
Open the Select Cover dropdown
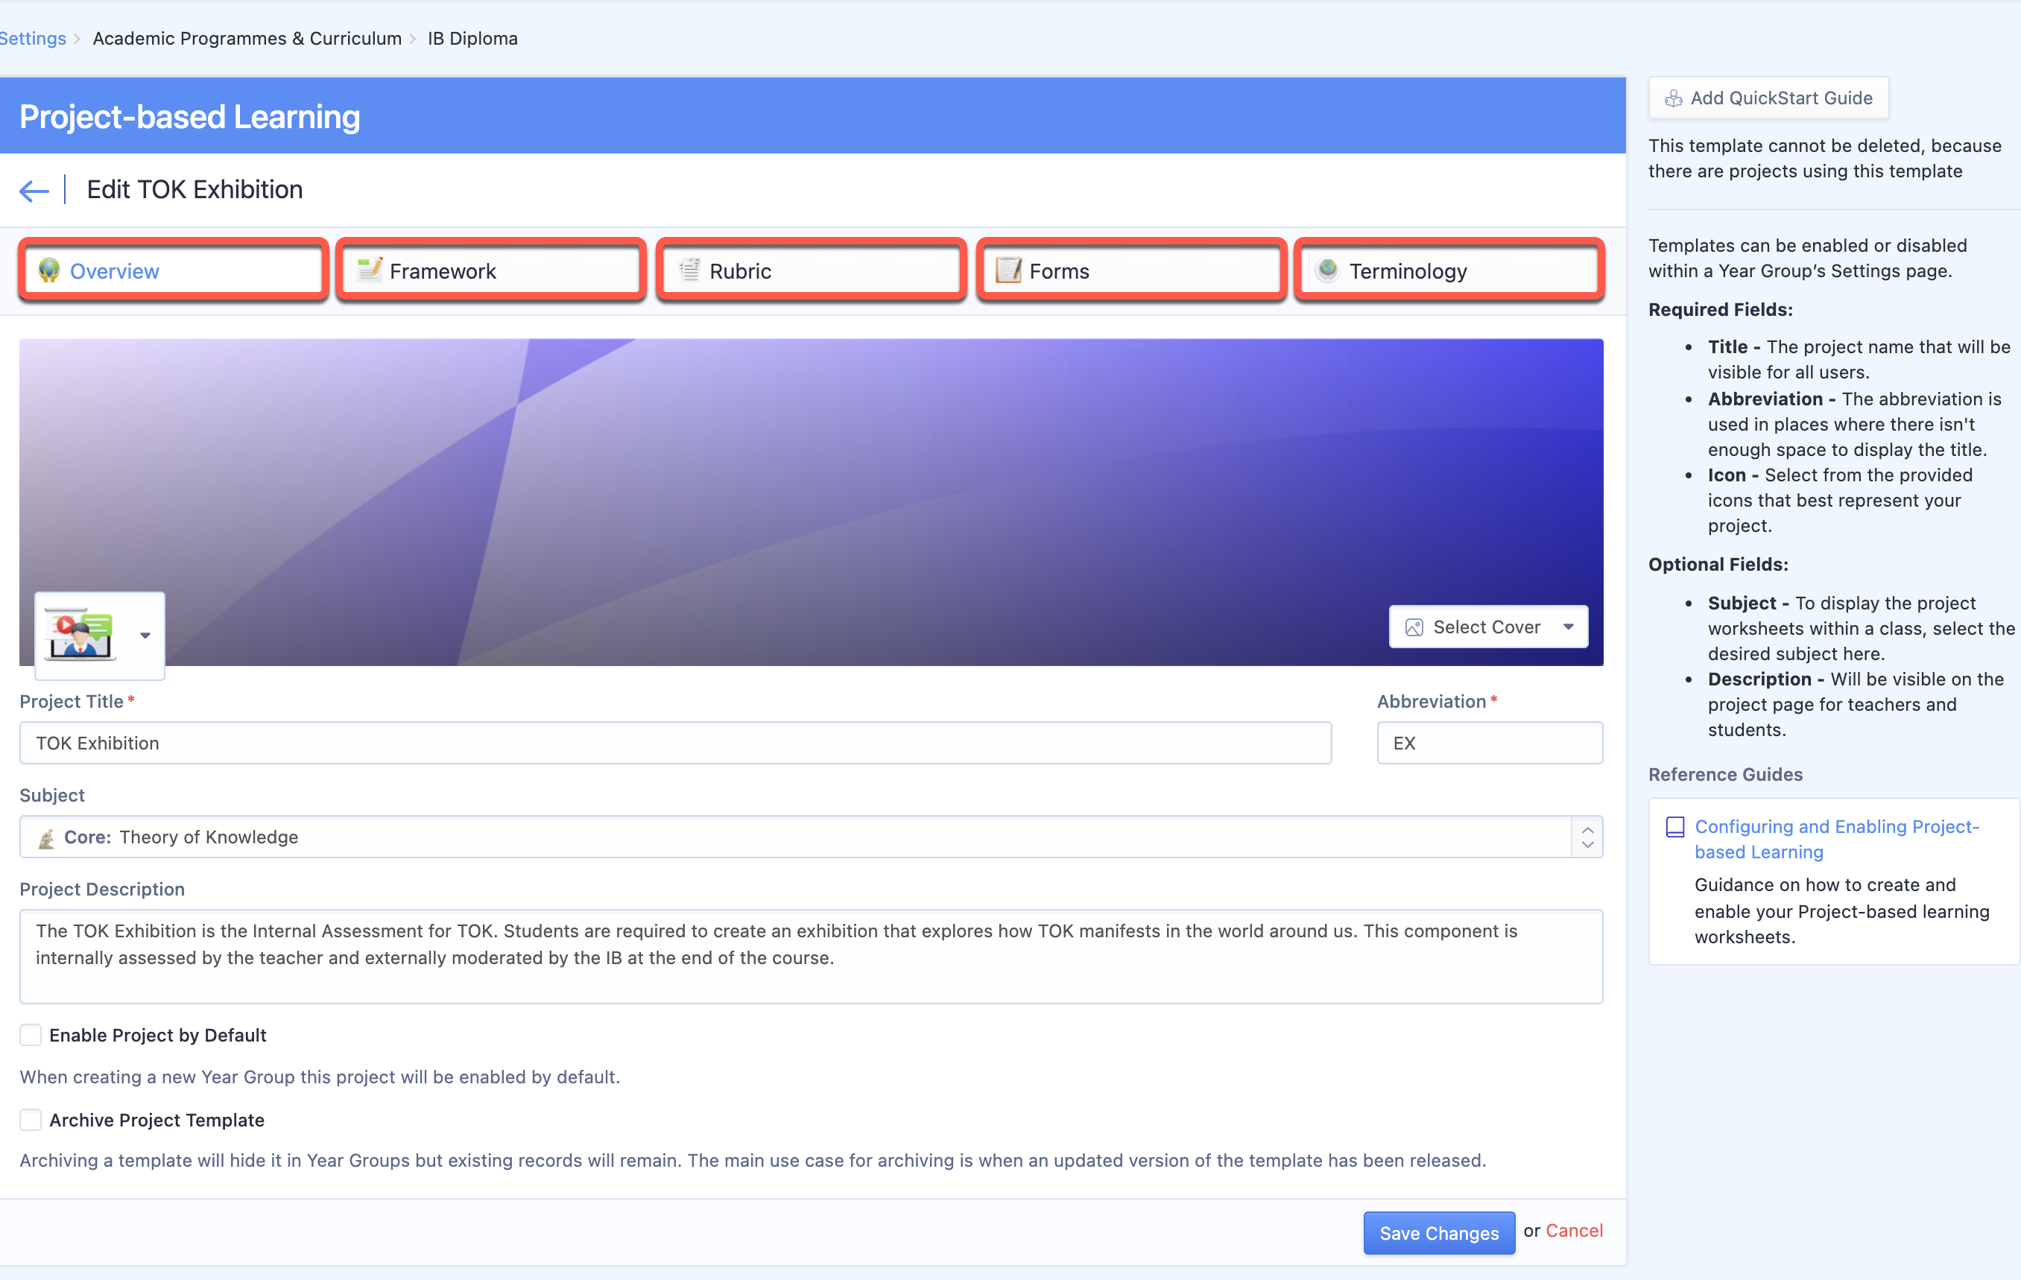click(1488, 627)
